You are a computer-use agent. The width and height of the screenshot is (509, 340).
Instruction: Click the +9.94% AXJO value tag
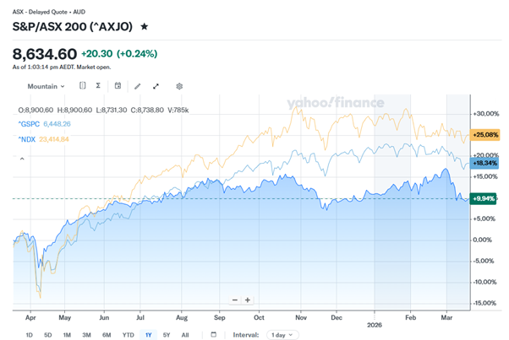pos(483,198)
